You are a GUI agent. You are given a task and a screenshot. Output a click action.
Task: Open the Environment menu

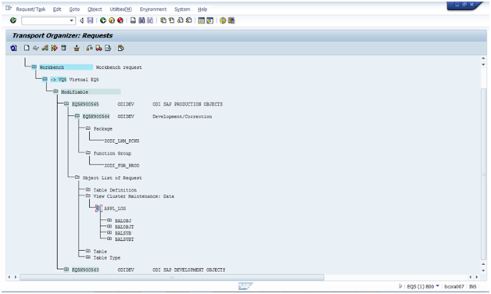point(153,9)
